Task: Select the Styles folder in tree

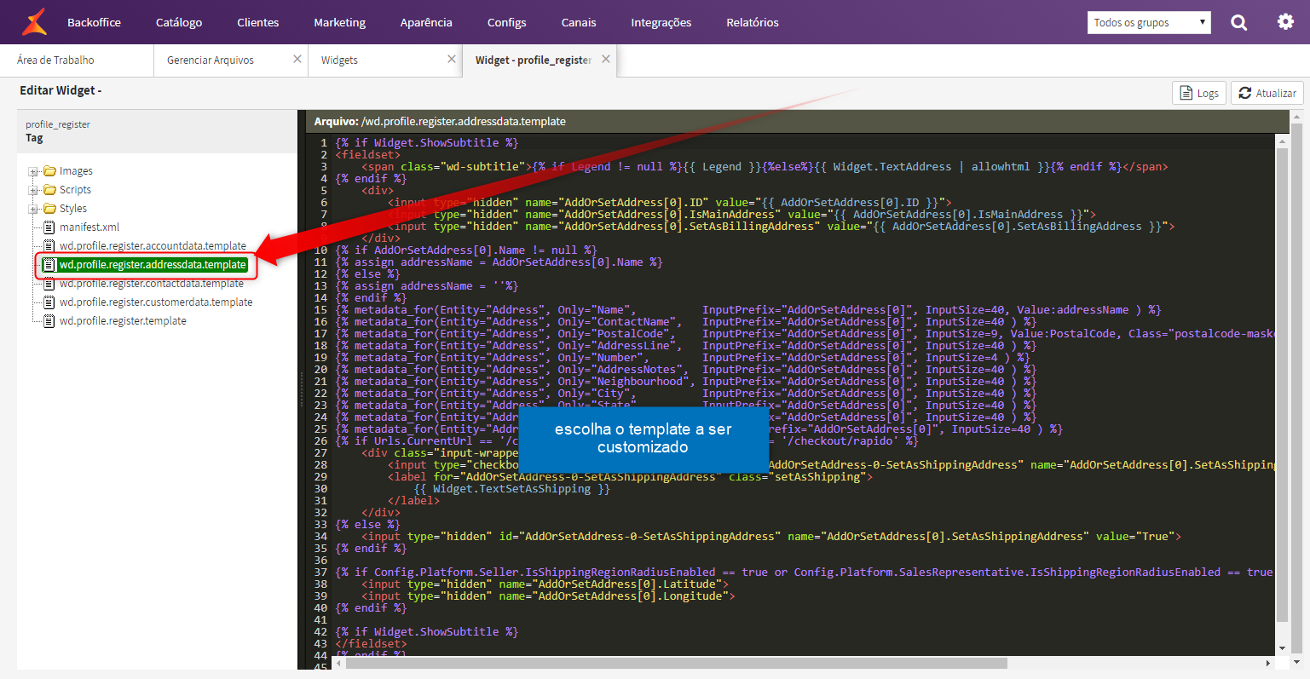Action: click(73, 209)
